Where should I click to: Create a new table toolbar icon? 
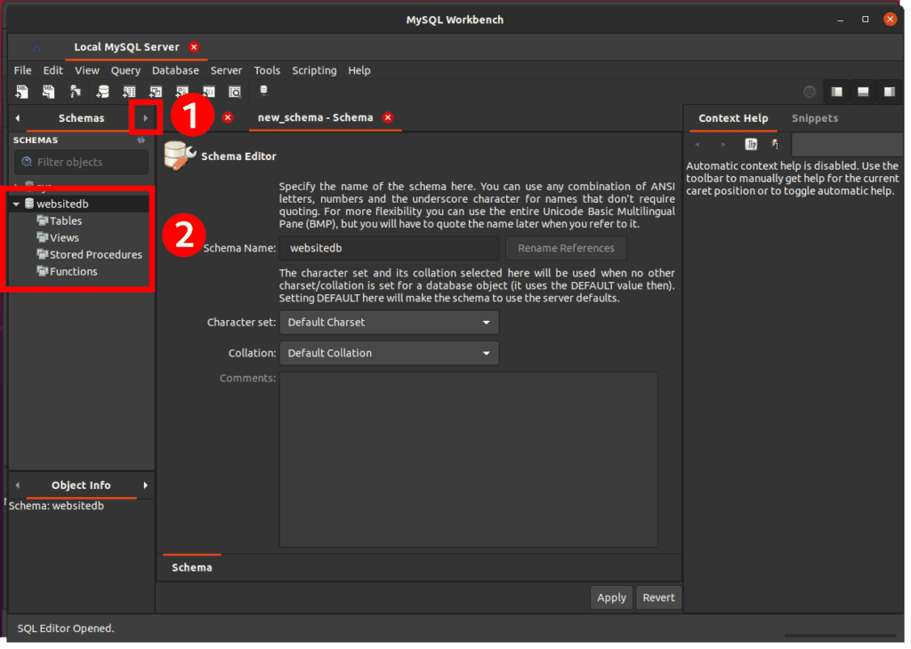[x=129, y=92]
